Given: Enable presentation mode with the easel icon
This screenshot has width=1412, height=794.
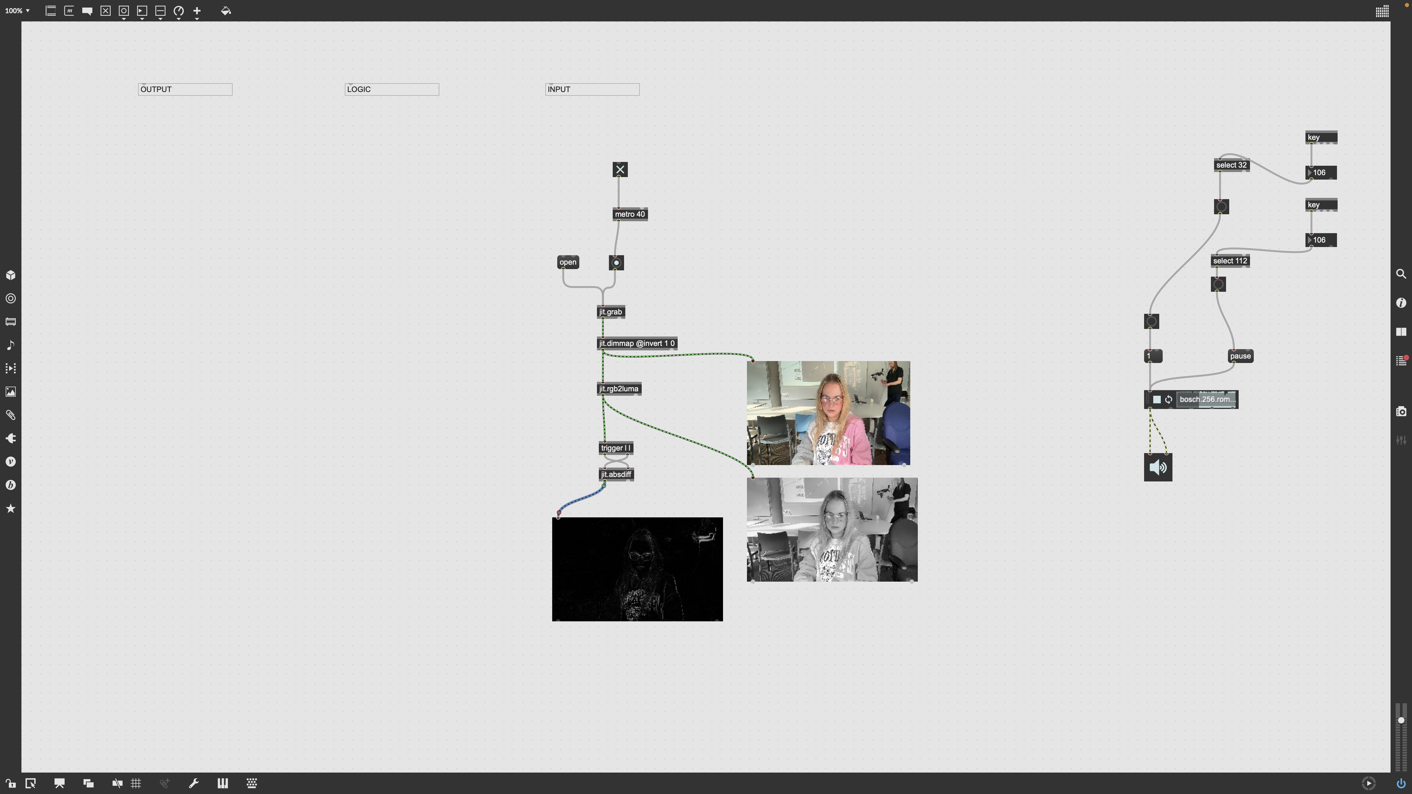Looking at the screenshot, I should tap(59, 783).
